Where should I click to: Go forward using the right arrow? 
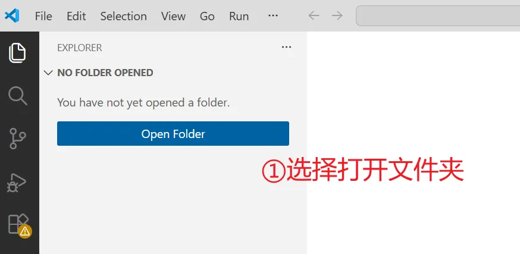337,15
